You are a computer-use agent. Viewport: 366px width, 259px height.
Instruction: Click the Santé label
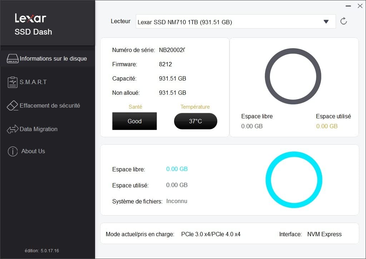[x=135, y=107]
